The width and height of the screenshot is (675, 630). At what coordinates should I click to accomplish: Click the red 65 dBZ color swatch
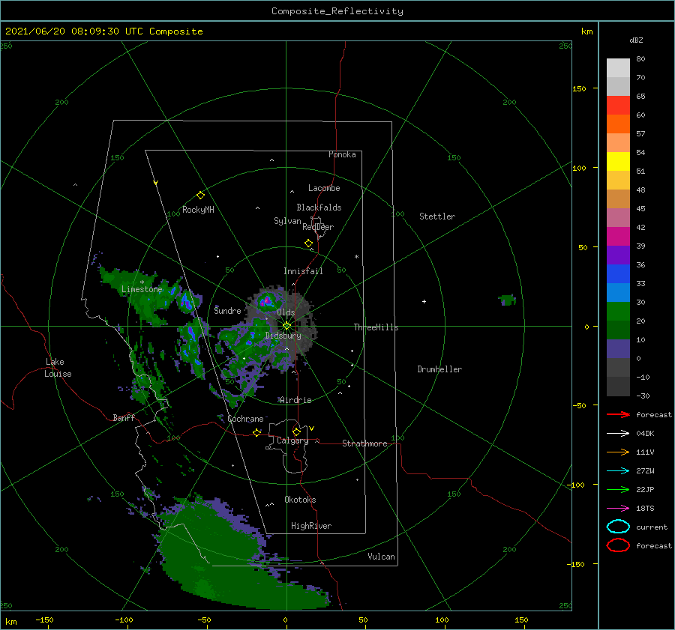click(x=618, y=106)
